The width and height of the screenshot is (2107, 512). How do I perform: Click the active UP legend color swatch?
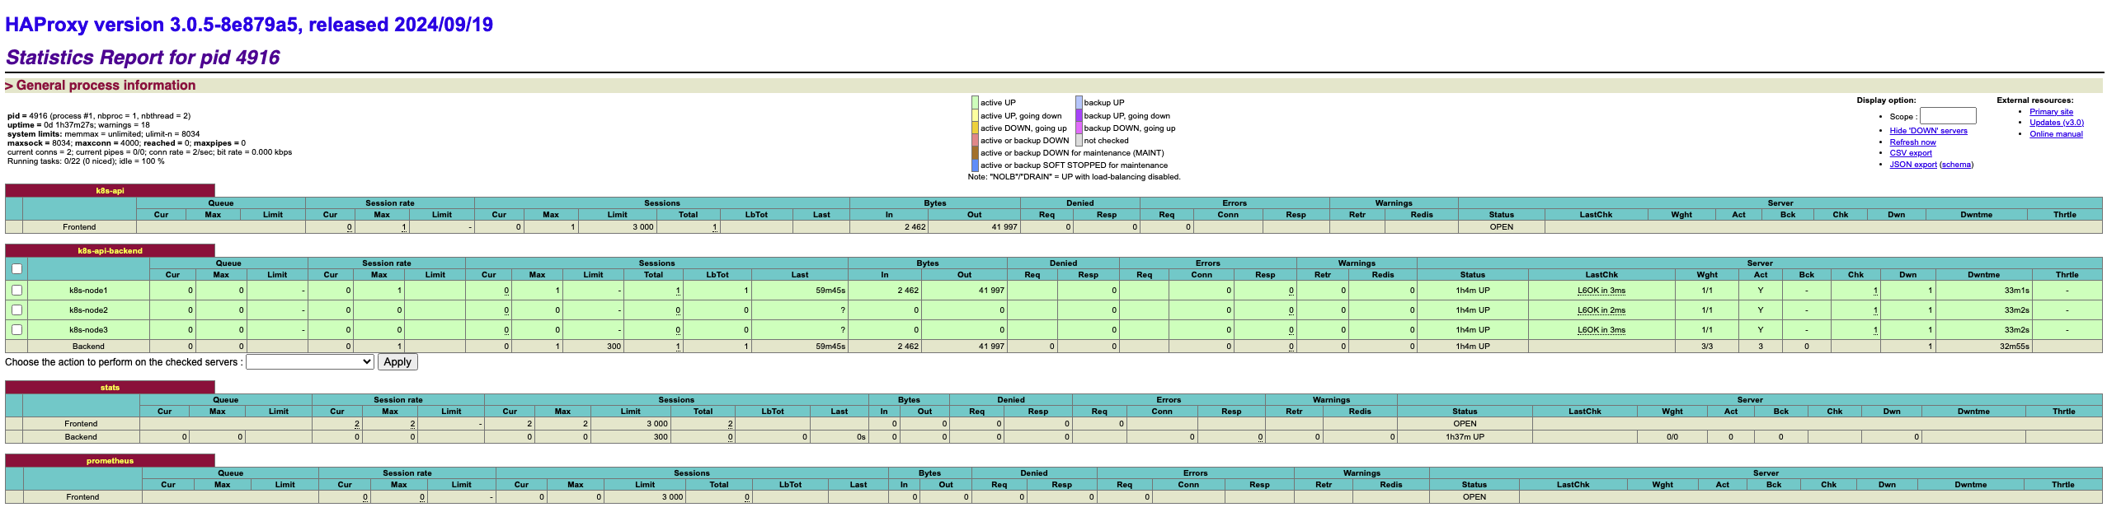click(975, 103)
